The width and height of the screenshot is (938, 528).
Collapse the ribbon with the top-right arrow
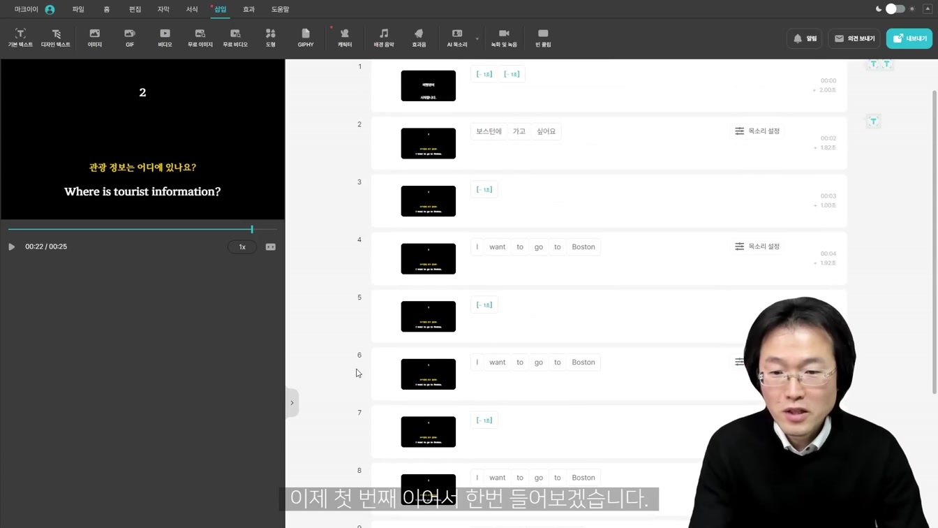pos(928,9)
